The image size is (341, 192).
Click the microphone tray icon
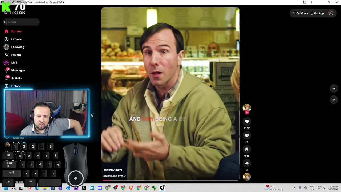point(300,188)
